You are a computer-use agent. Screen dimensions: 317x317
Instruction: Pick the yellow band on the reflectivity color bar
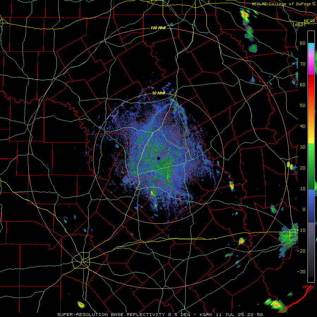tap(311, 137)
